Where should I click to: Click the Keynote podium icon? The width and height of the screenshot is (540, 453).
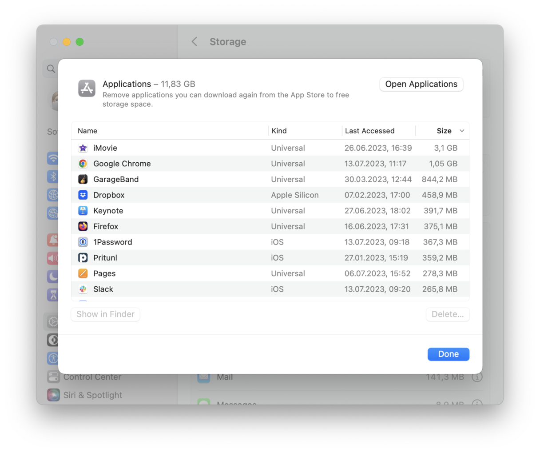tap(83, 210)
